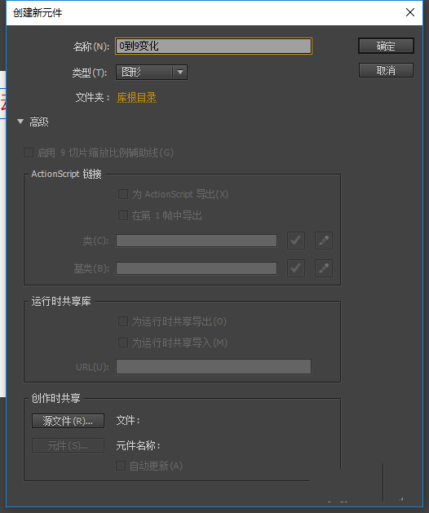Click the 元件(S)... button
The height and width of the screenshot is (513, 429).
click(x=68, y=445)
